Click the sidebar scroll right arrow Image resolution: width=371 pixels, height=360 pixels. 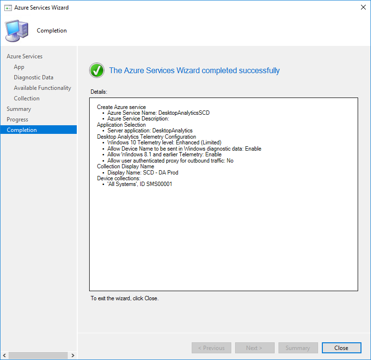pos(72,355)
